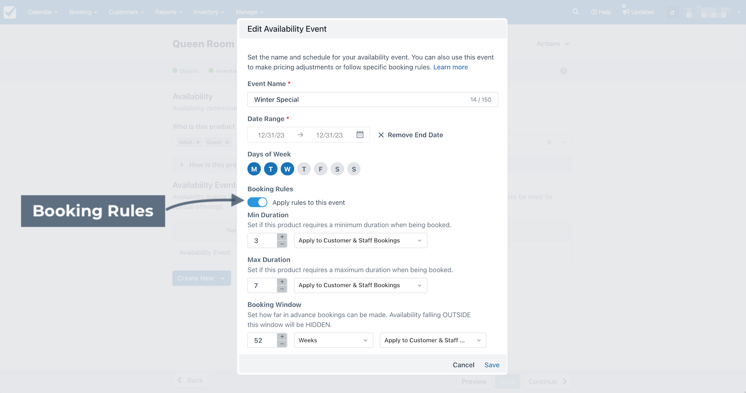Decrease Booking Window with minus button
746x393 pixels.
click(282, 344)
